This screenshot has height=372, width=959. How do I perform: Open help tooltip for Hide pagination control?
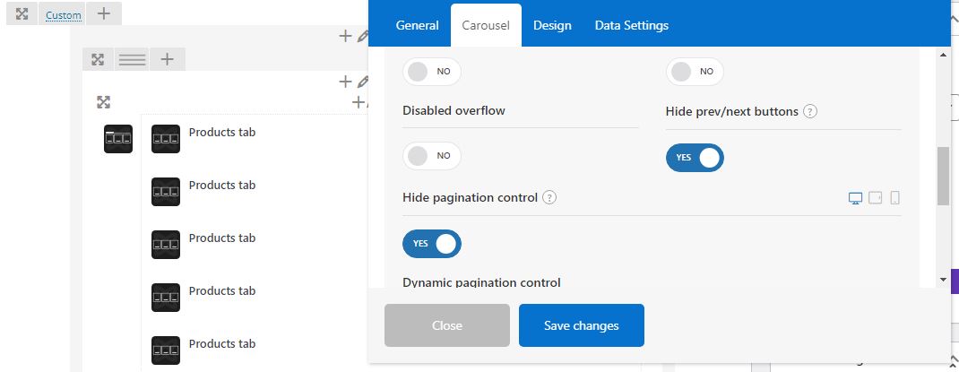tap(549, 197)
